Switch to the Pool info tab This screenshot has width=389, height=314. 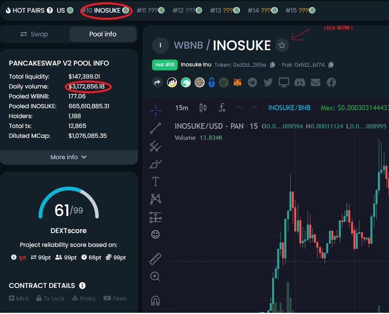click(103, 34)
